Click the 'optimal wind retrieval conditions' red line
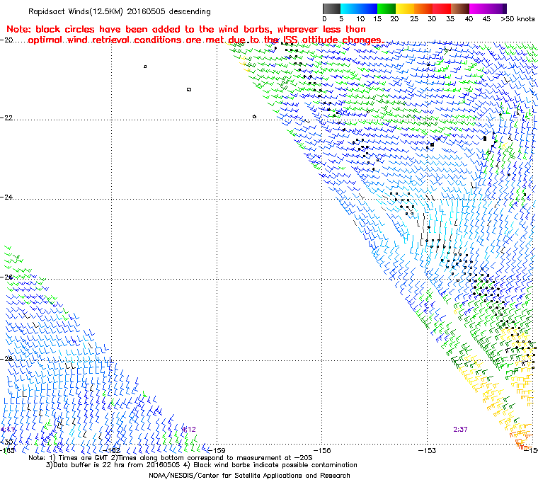The width and height of the screenshot is (538, 487). 205,40
